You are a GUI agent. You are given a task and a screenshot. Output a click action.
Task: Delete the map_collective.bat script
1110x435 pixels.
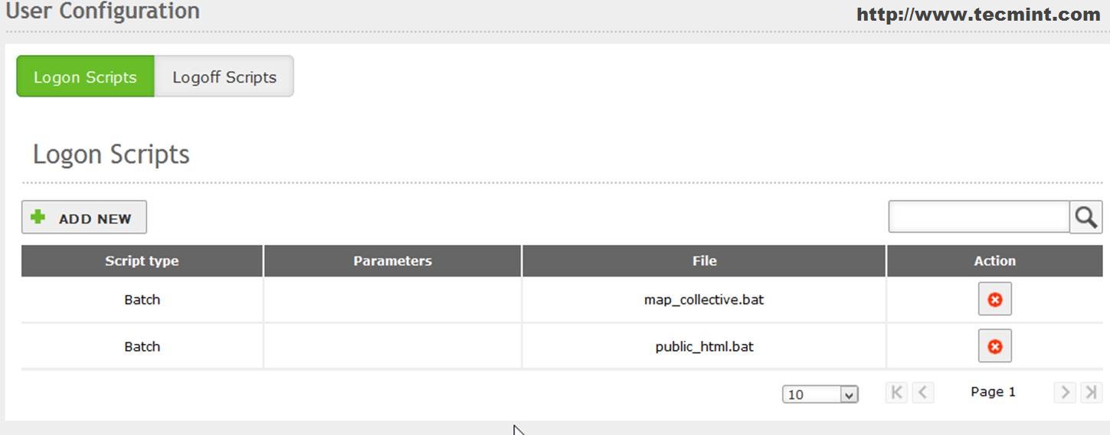coord(994,299)
